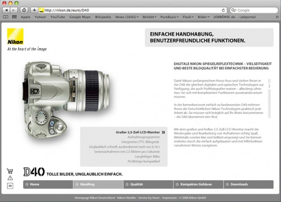The height and width of the screenshot is (202, 281).
Task: Open the JOBBÖRSE Jobportal bookmark
Action: point(235,17)
